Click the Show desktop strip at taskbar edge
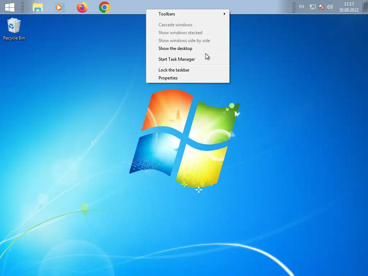 click(365, 7)
